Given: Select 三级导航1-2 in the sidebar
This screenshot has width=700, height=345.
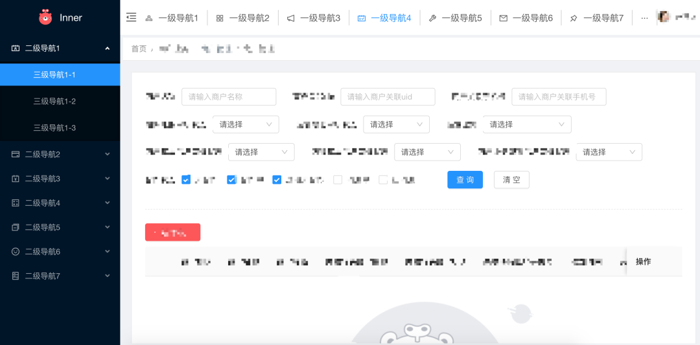Looking at the screenshot, I should [60, 101].
